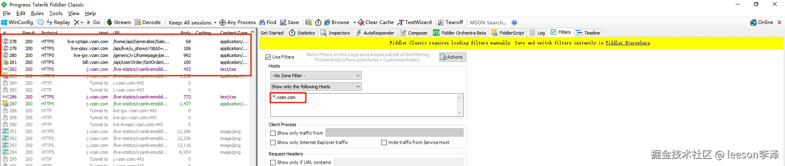
Task: Click the WinConfig toolbar icon
Action: coord(4,22)
